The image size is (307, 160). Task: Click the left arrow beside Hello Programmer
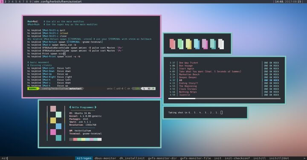70,107
